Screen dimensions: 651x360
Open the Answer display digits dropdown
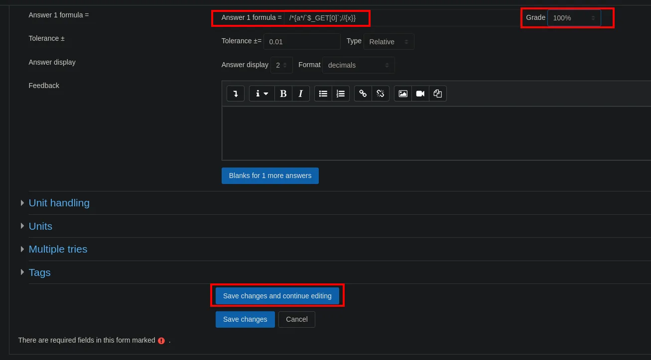(281, 65)
